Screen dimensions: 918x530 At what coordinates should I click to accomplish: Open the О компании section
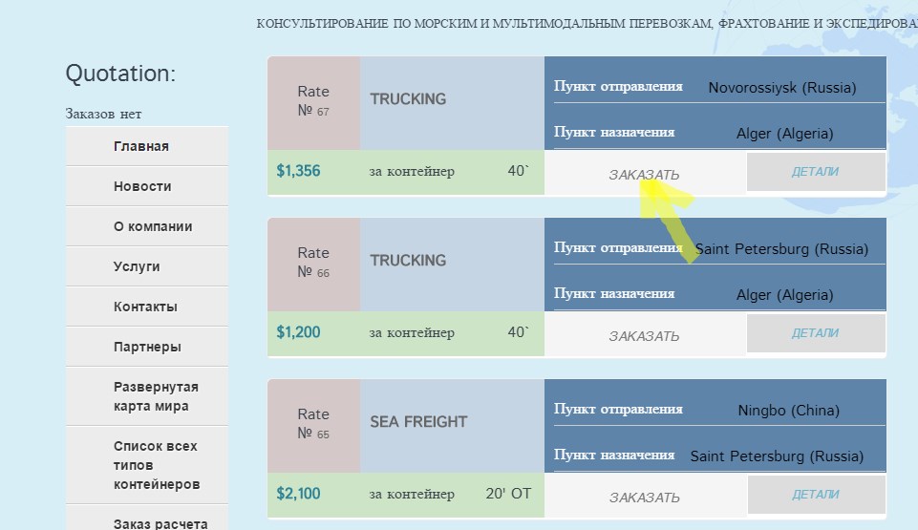[x=153, y=226]
